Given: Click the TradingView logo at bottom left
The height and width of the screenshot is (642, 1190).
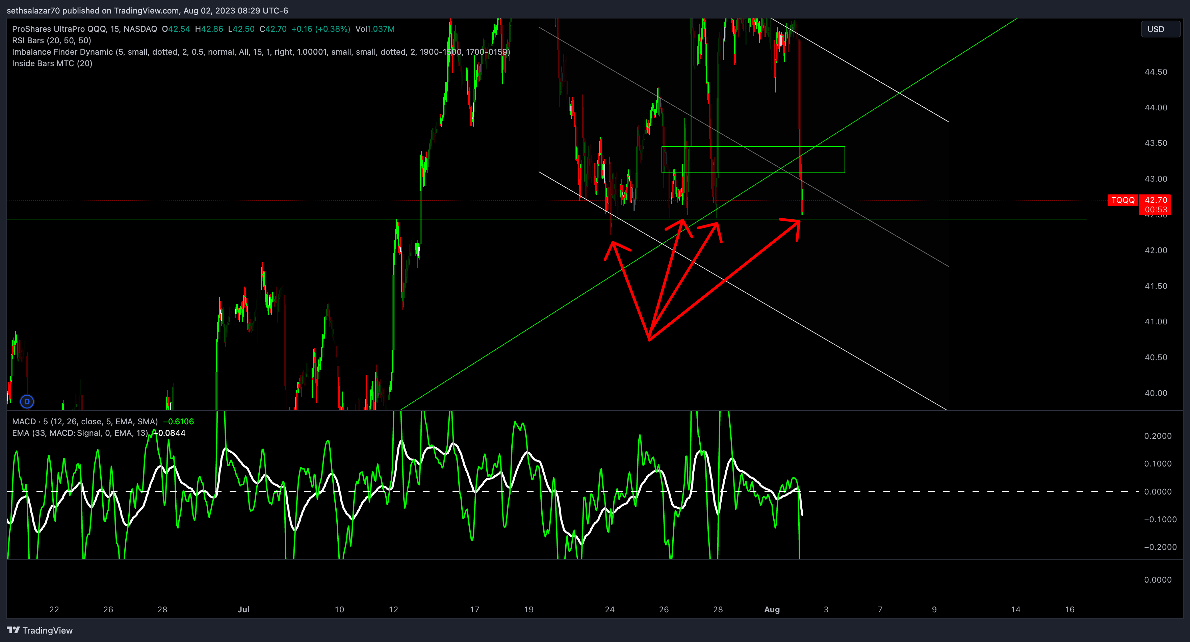Looking at the screenshot, I should [40, 631].
